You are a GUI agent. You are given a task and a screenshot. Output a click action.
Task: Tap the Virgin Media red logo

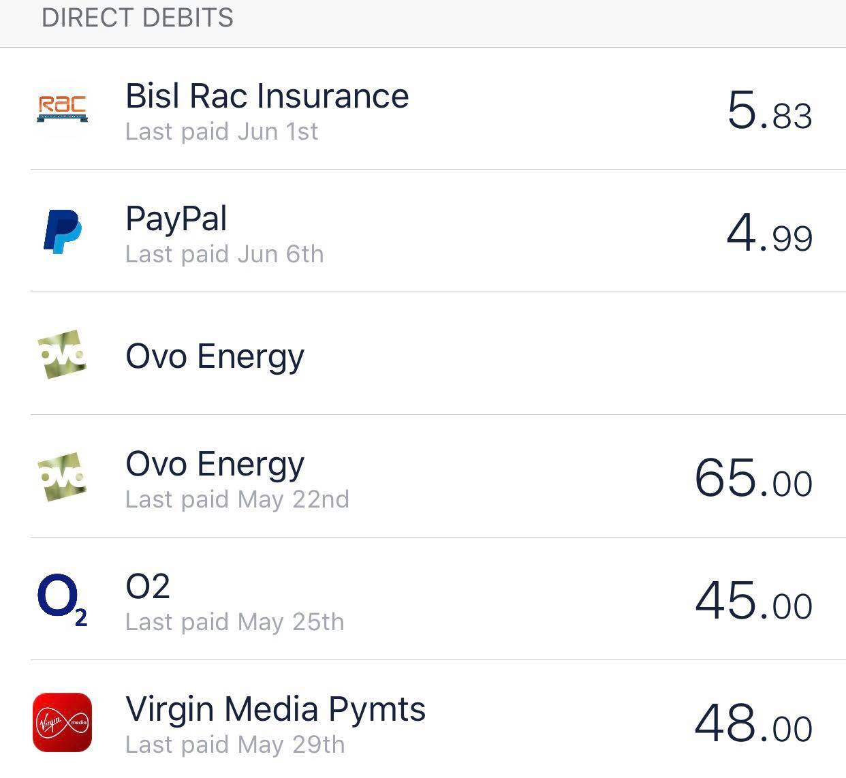click(x=62, y=722)
